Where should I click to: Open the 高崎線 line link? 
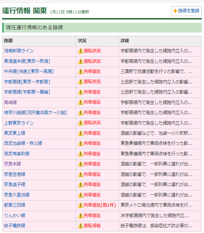(10, 102)
